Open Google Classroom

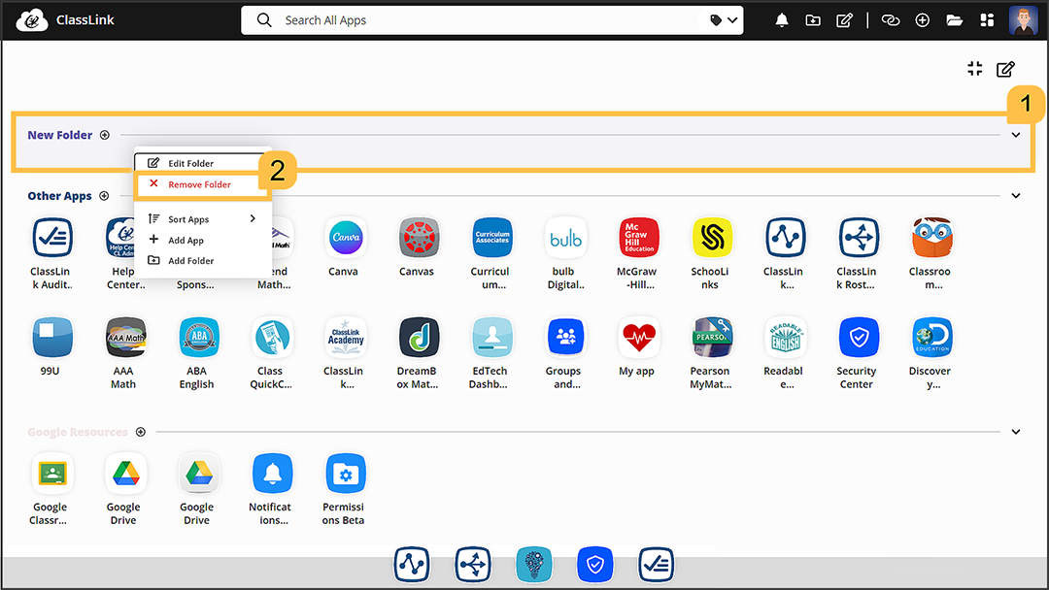52,473
